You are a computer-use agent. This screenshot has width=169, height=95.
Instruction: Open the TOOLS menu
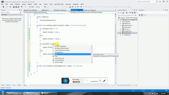pyautogui.click(x=45, y=4)
